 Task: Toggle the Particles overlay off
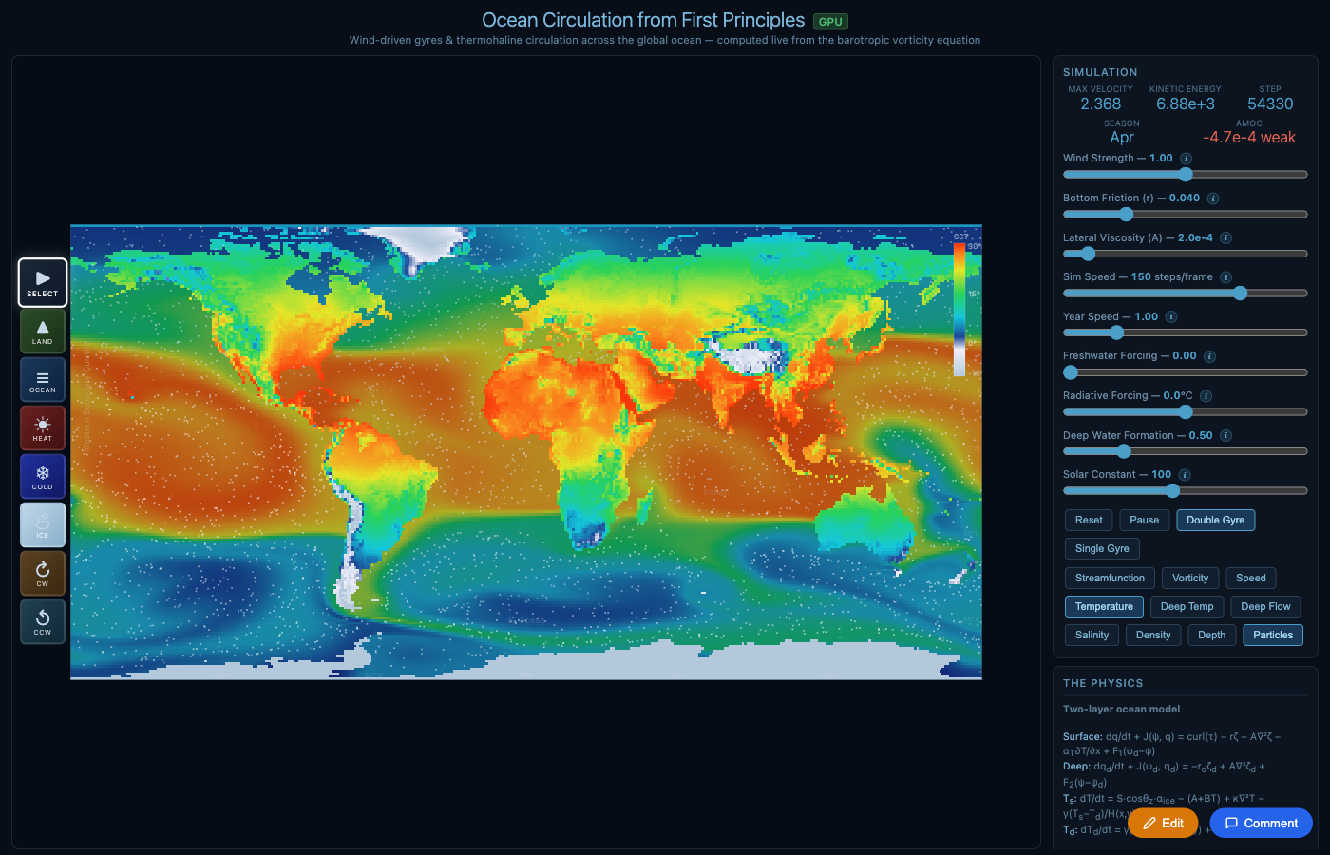pyautogui.click(x=1273, y=635)
